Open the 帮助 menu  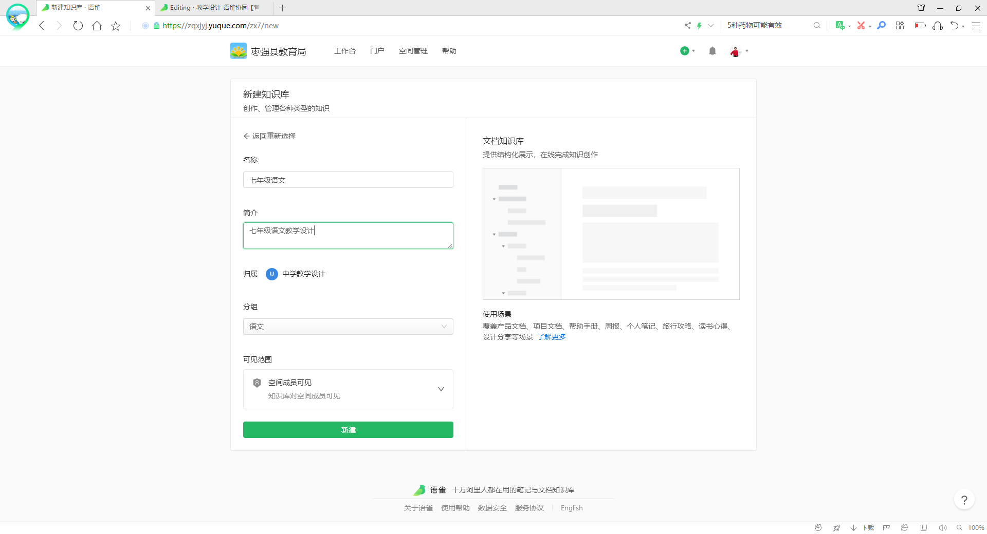449,51
